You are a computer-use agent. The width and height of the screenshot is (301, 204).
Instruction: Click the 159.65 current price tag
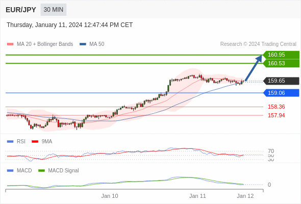coord(281,81)
